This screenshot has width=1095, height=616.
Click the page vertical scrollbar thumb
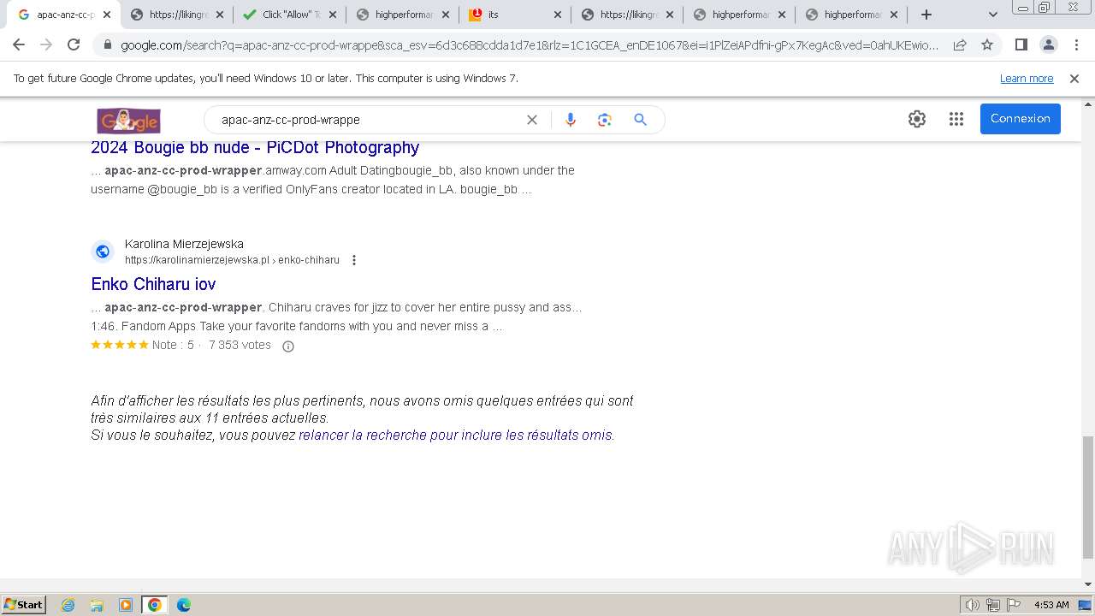coord(1087,496)
